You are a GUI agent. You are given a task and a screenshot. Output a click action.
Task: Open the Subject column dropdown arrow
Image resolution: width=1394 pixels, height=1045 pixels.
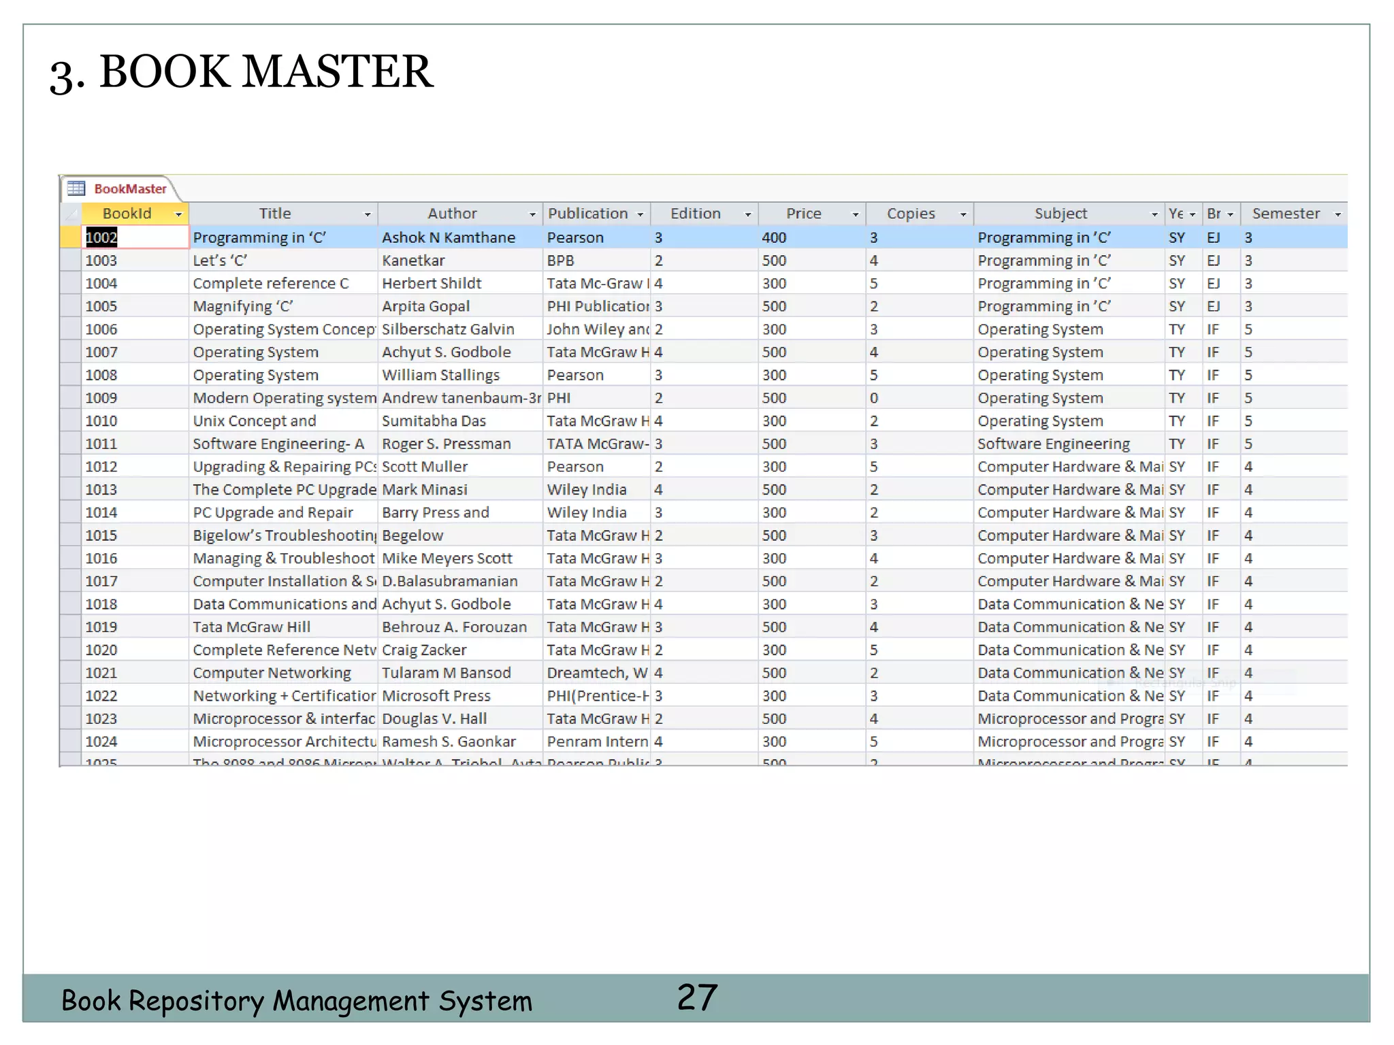pyautogui.click(x=1154, y=214)
